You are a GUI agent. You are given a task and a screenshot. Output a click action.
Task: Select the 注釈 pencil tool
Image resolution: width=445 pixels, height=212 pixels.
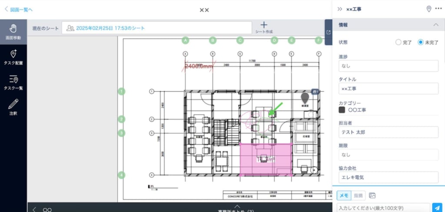(13, 107)
